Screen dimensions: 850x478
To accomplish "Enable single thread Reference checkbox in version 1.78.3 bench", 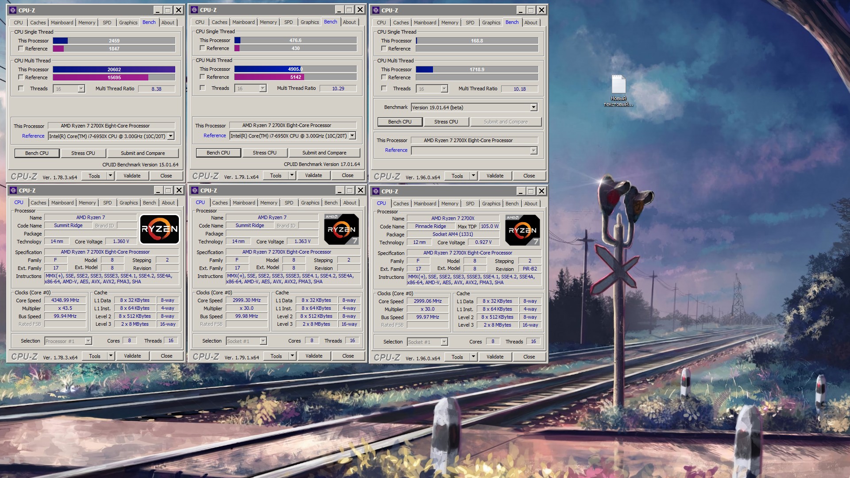I will tap(21, 49).
